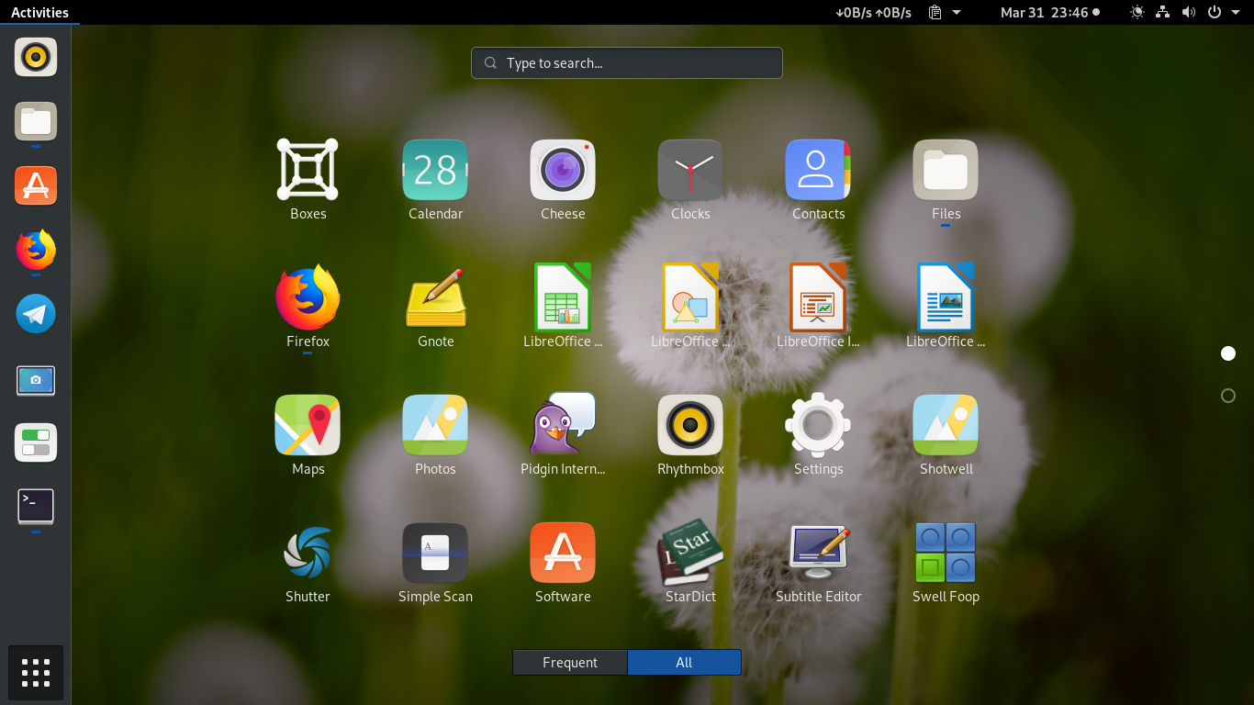Click the brightness sun icon
Screen dimensions: 1254x705
pos(1137,12)
